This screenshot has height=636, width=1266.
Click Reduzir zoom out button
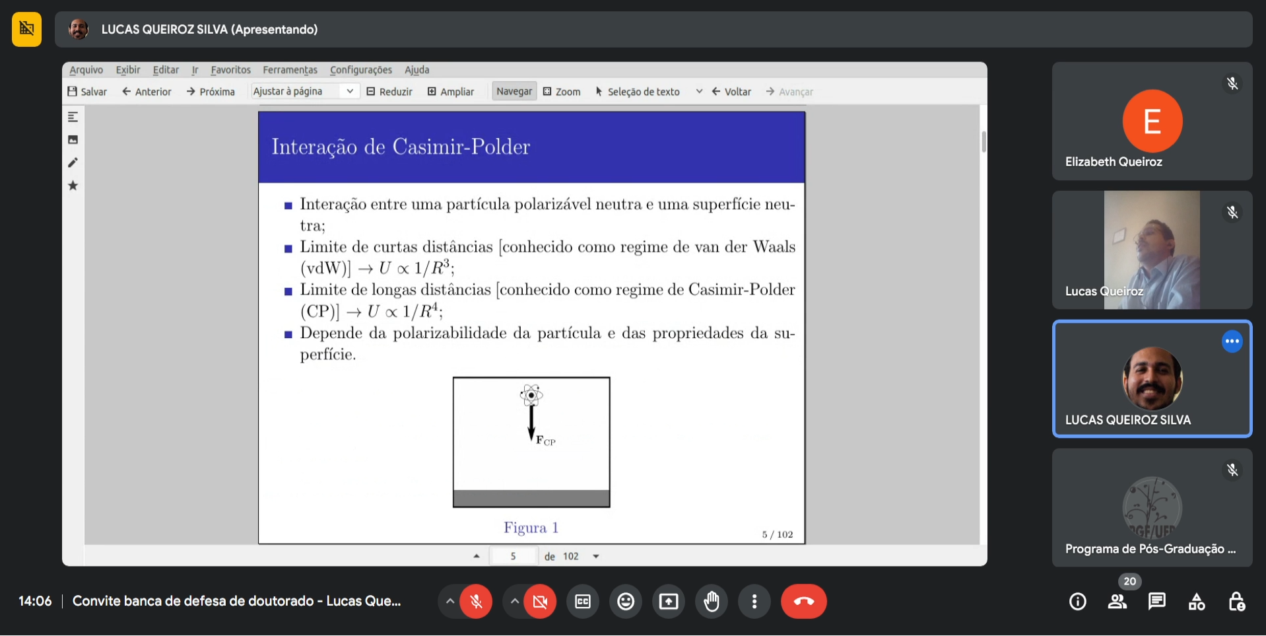pos(389,92)
